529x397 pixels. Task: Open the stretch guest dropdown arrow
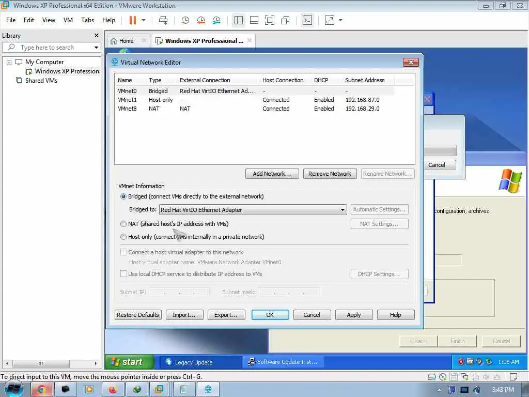pyautogui.click(x=340, y=20)
